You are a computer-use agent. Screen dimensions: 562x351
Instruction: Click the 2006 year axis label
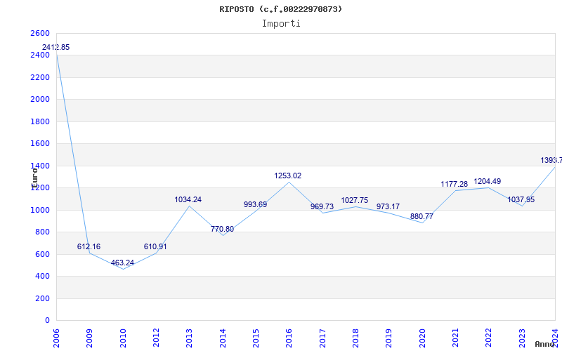click(x=56, y=338)
